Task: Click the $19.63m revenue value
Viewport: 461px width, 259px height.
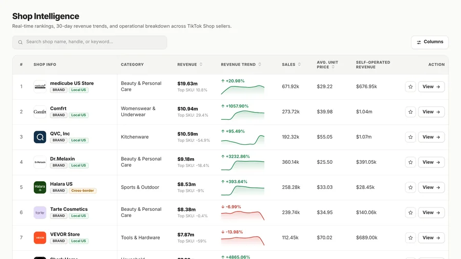Action: [x=187, y=84]
